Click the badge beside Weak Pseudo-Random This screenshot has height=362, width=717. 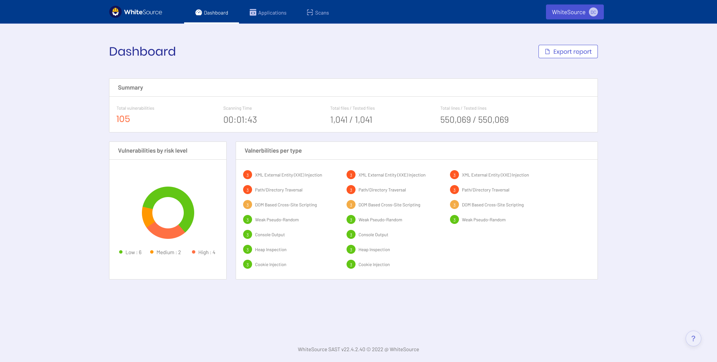coord(248,219)
